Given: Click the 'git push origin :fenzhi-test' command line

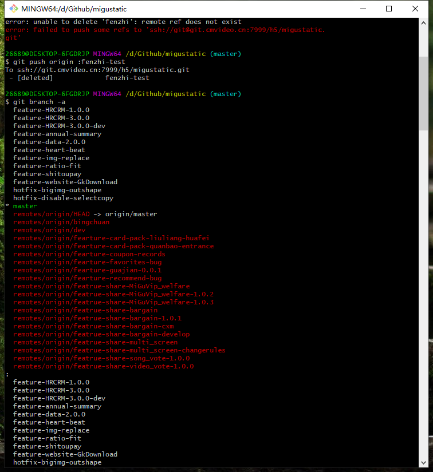Looking at the screenshot, I should (65, 62).
